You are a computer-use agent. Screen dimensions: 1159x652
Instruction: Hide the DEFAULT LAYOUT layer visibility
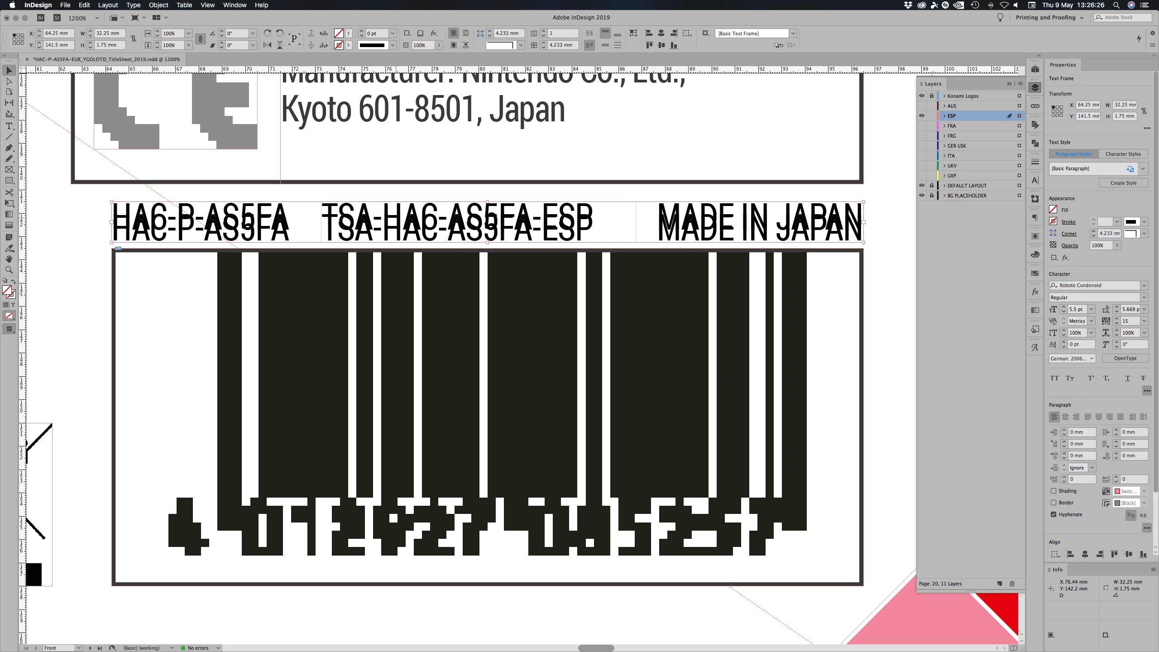(921, 186)
